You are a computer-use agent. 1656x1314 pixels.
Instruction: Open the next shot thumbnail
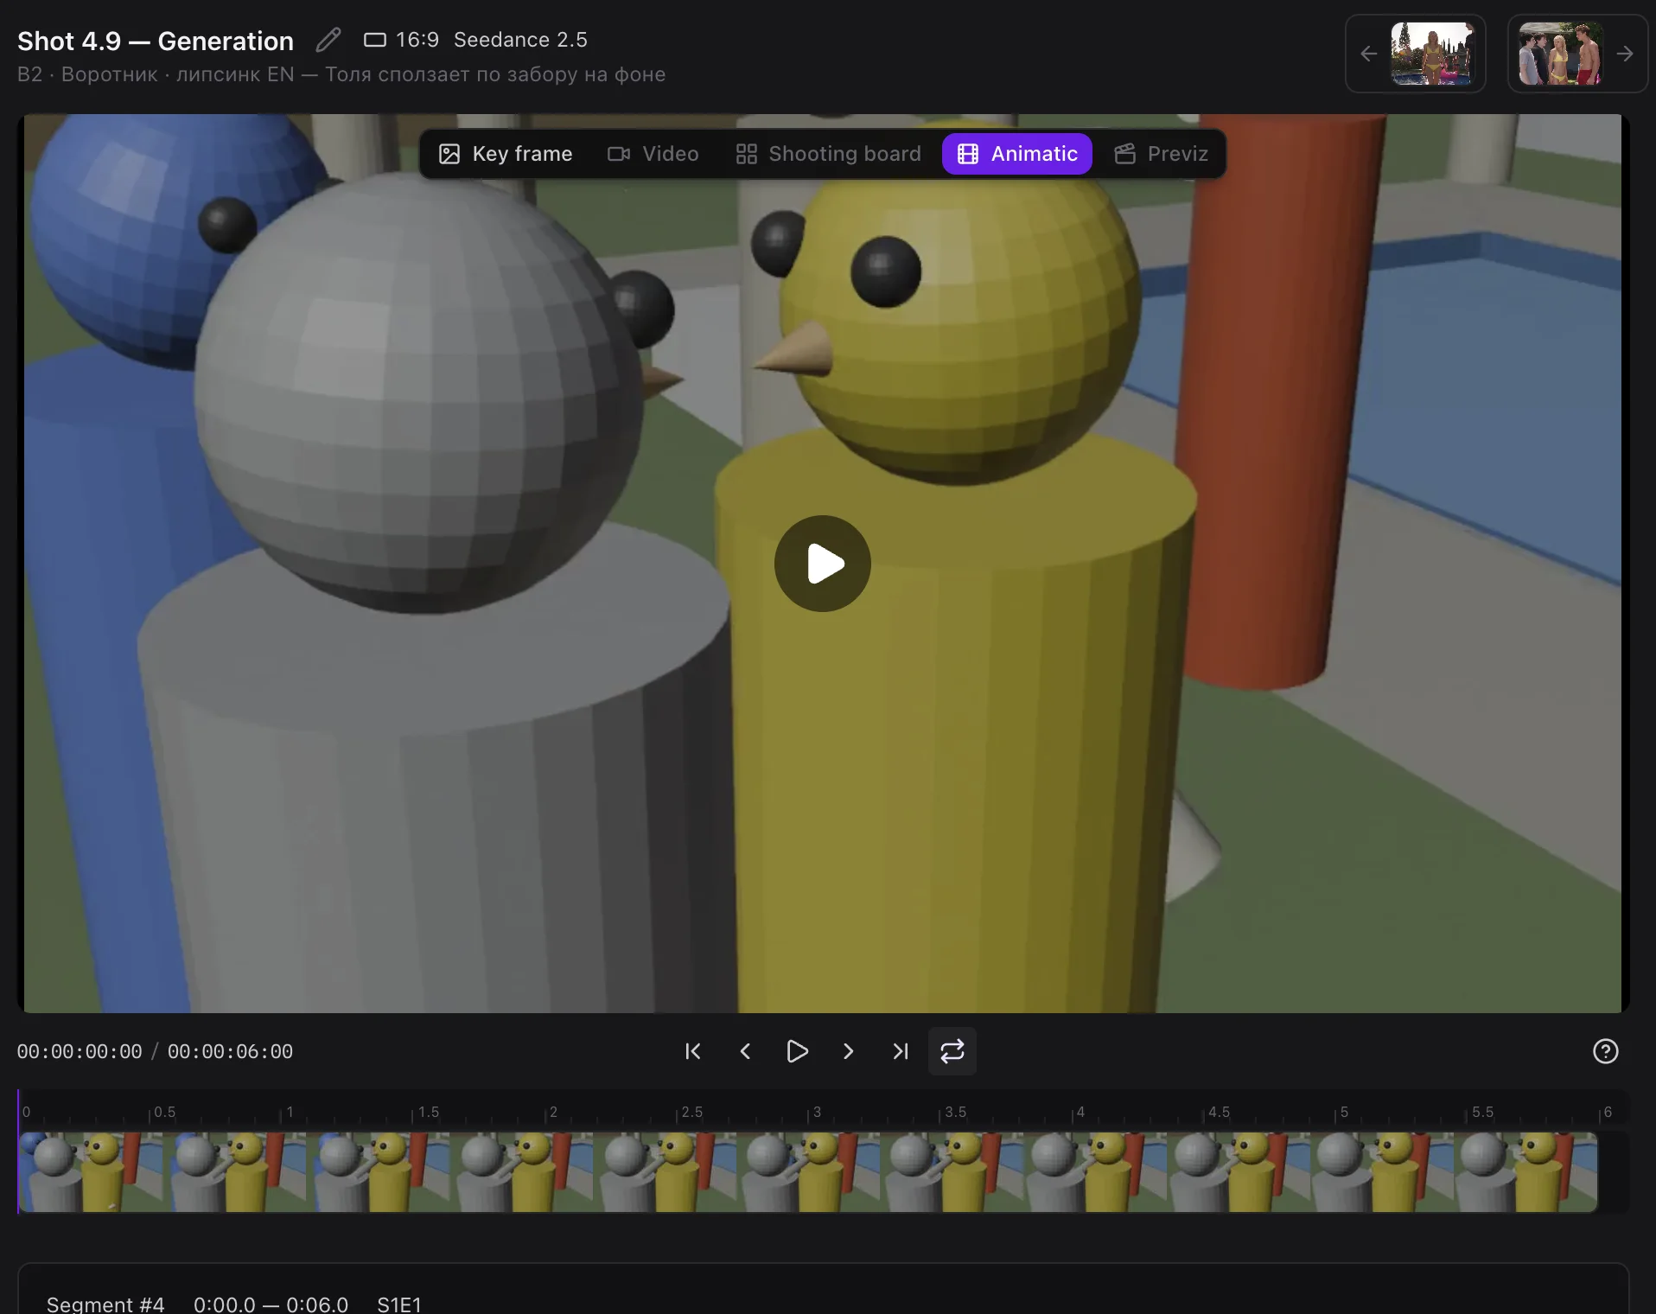pyautogui.click(x=1561, y=54)
